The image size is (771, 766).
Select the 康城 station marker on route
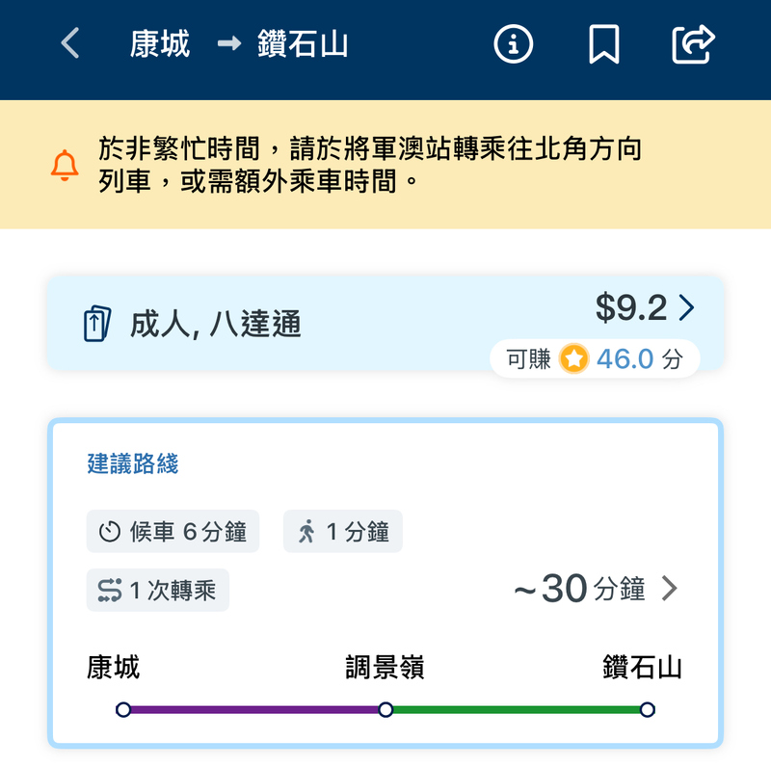tap(123, 710)
